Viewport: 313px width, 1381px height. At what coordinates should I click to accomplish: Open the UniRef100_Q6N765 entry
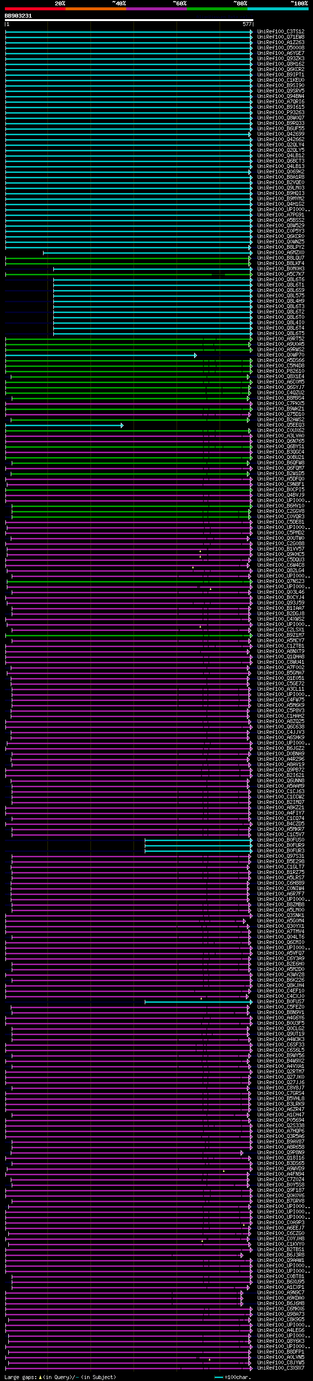coord(281,441)
